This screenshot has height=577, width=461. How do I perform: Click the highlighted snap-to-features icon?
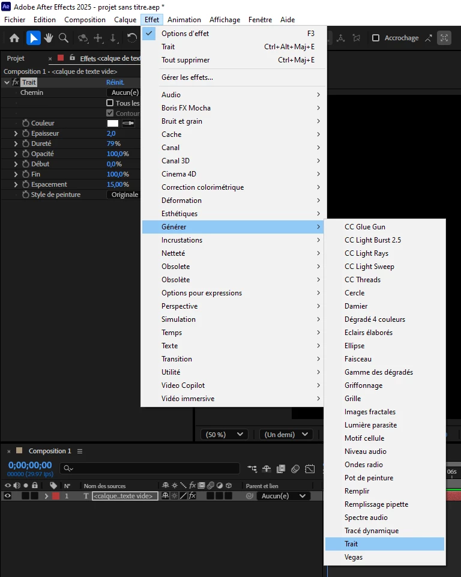click(444, 38)
